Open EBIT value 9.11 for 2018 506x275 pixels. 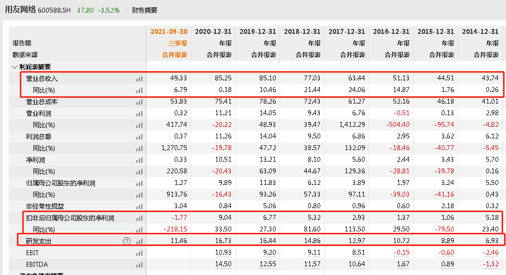(314, 252)
